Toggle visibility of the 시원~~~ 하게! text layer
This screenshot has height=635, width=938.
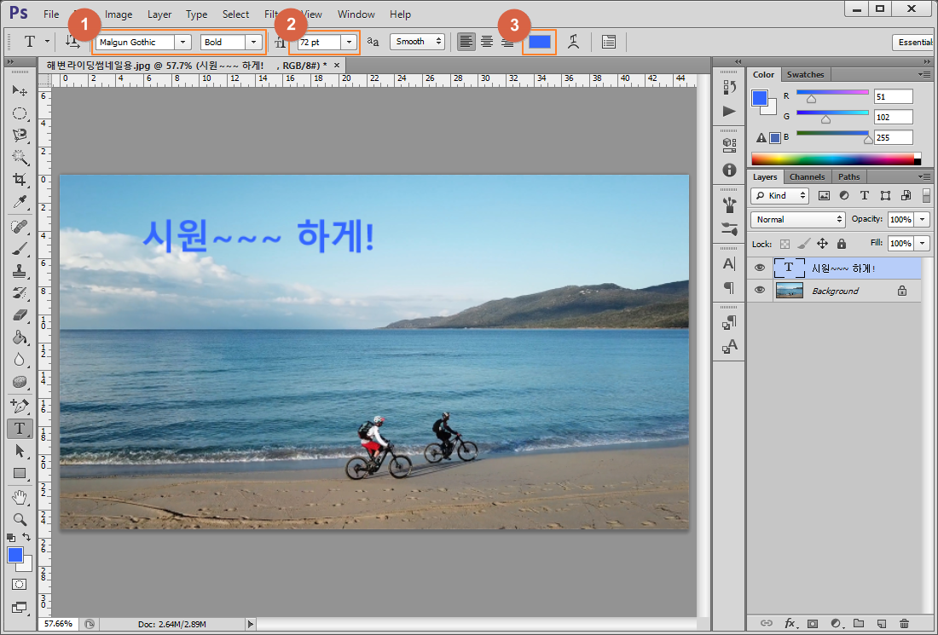[x=760, y=268]
